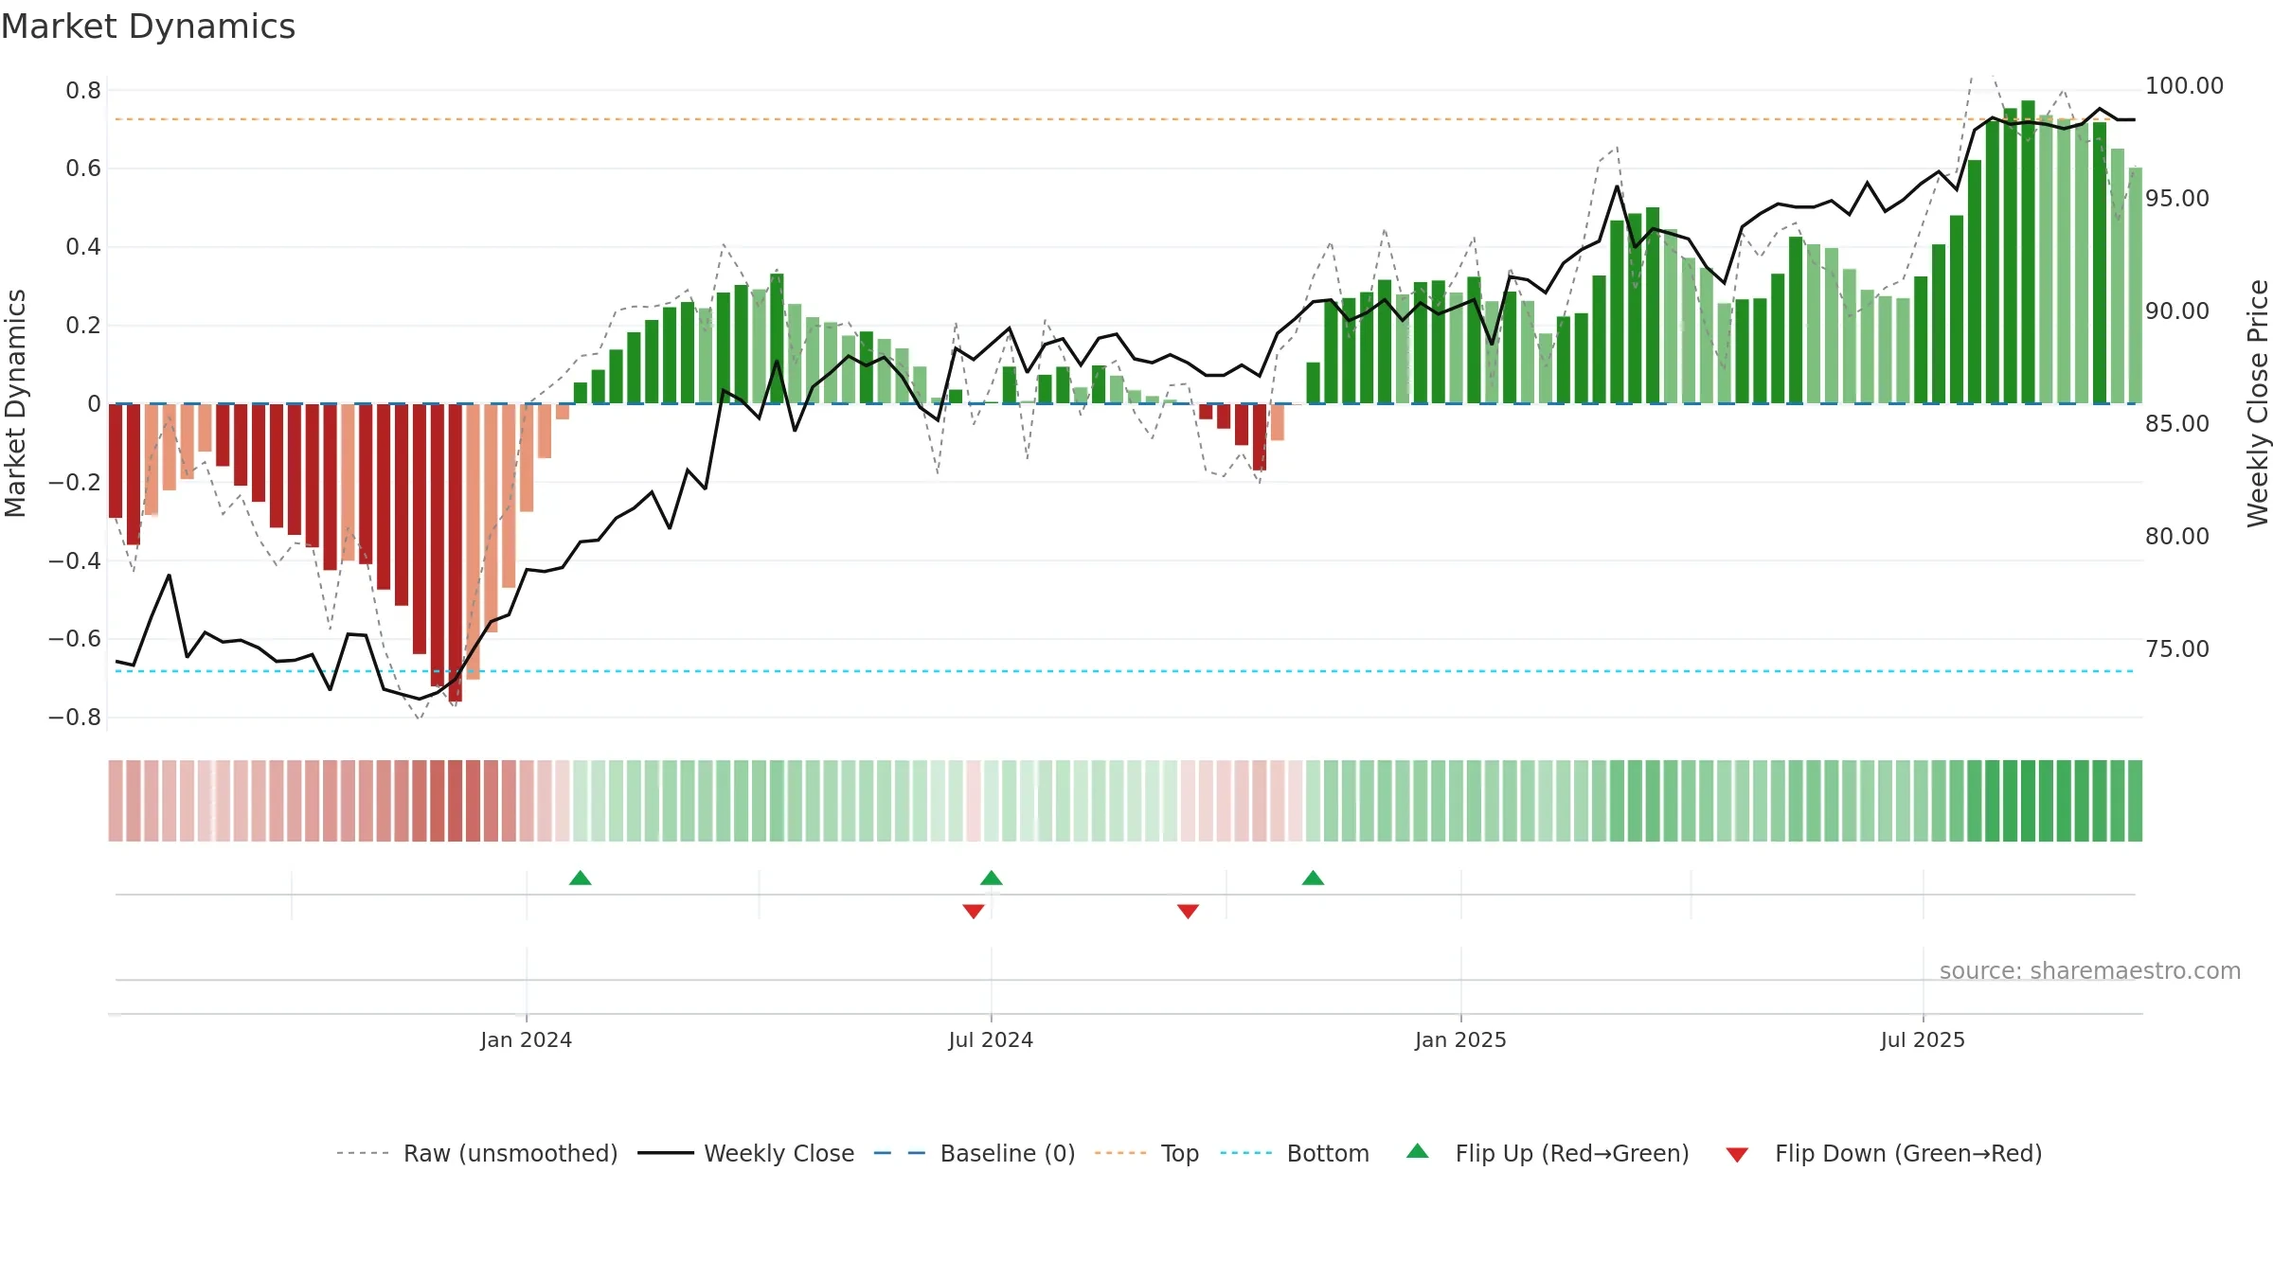Click the 75.00 price axis label
The width and height of the screenshot is (2273, 1278).
point(2177,649)
